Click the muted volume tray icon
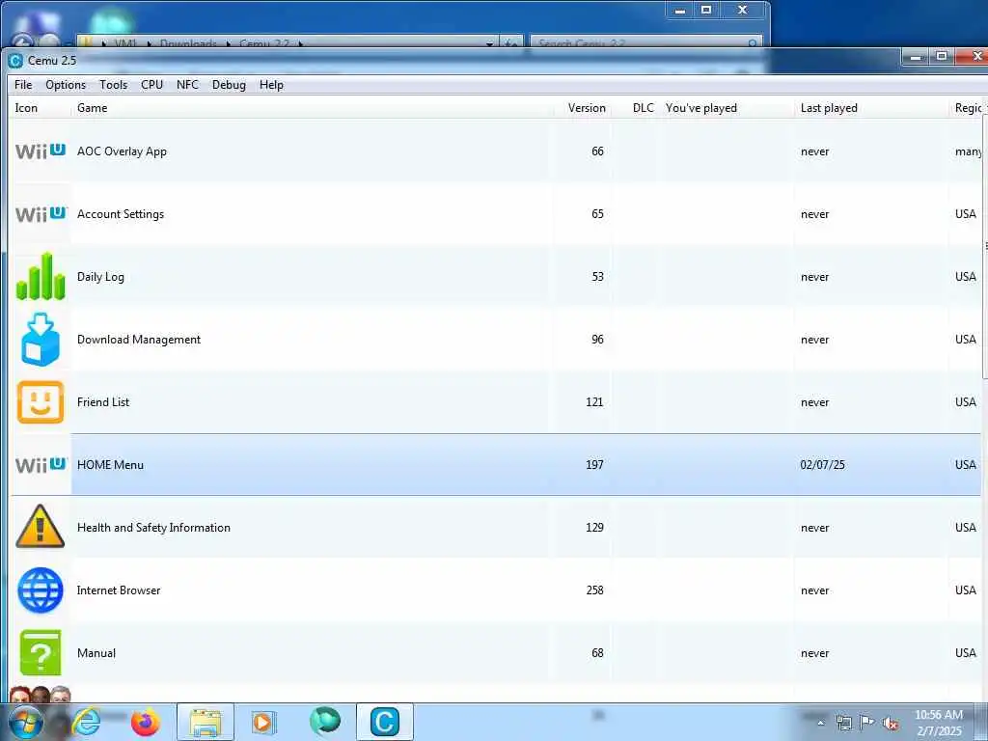Screen dimensions: 988x741 tap(891, 724)
